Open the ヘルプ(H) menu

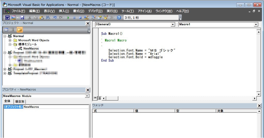(x=183, y=11)
